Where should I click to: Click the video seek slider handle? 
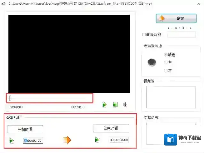tap(10, 98)
